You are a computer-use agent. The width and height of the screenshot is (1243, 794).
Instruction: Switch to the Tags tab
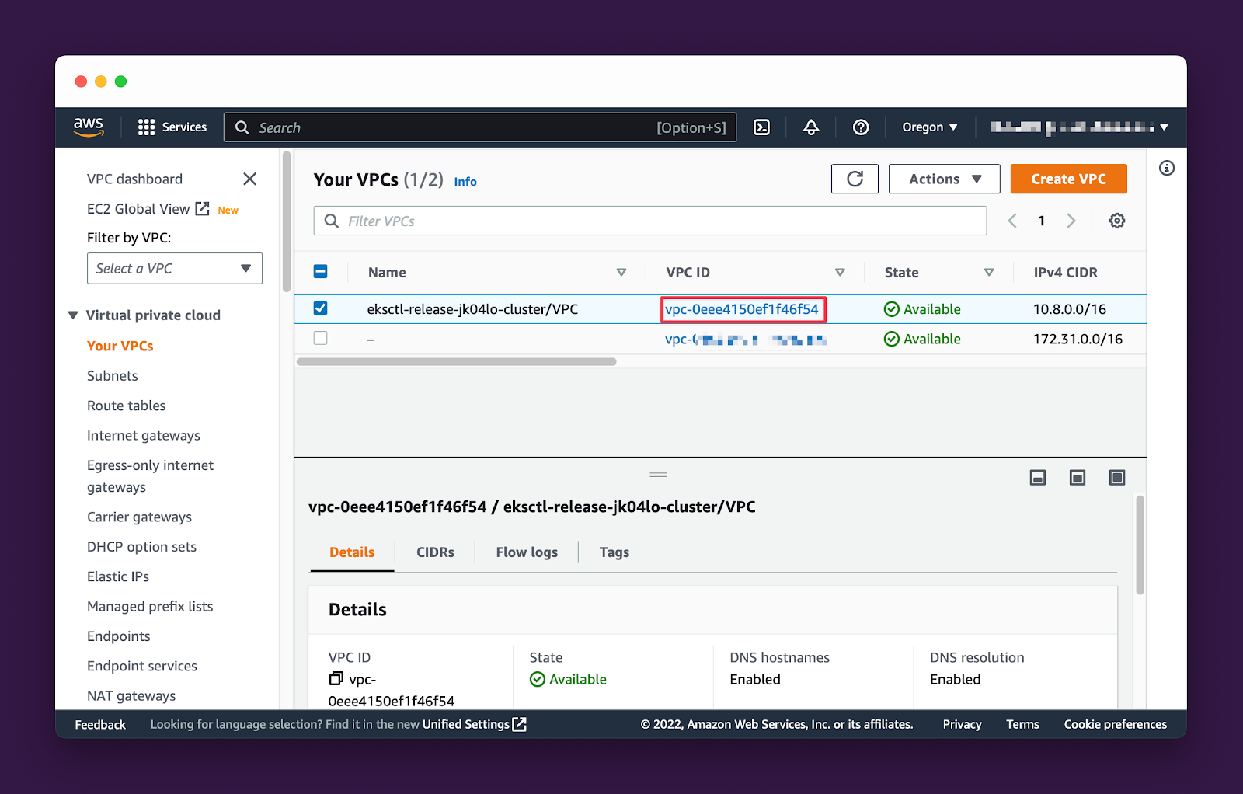[x=615, y=552]
